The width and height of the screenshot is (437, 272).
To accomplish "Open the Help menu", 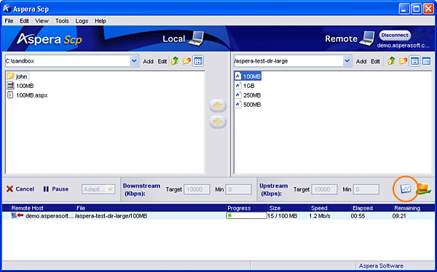I will tap(101, 21).
